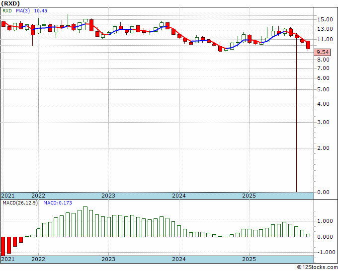Click the leftmost red MACD histogram bar

click(3, 246)
